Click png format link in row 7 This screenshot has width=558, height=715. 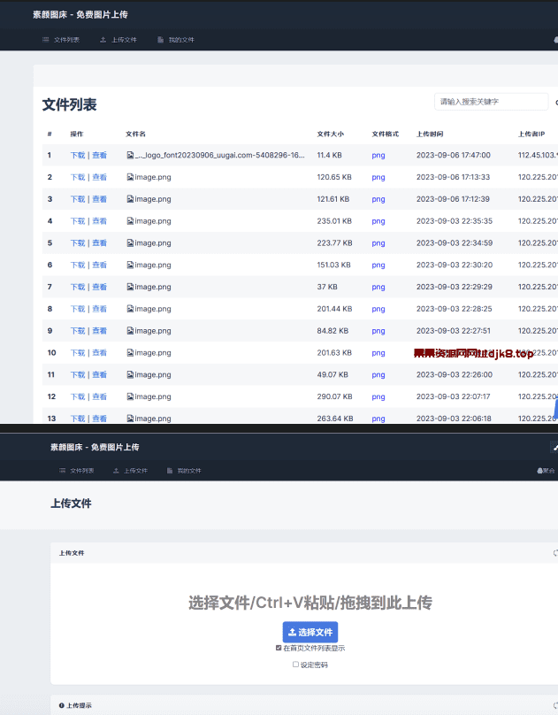click(x=378, y=287)
